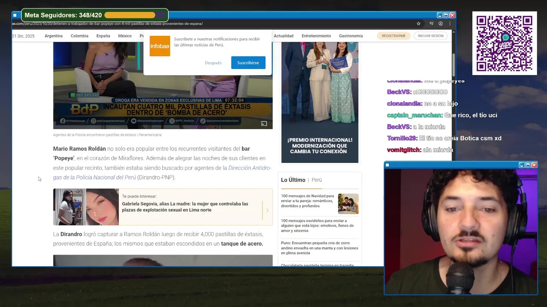547x307 pixels.
Task: Click the page scrollbar's up arrow
Action: (x=453, y=32)
